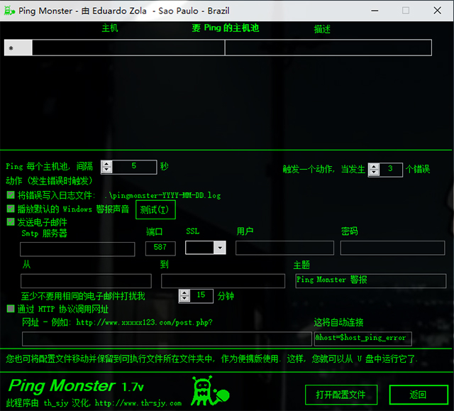Click the 密码 password input field
The height and width of the screenshot is (411, 454).
pos(392,248)
